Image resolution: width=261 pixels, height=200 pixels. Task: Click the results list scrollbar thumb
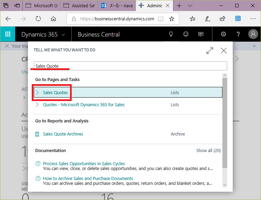225,123
